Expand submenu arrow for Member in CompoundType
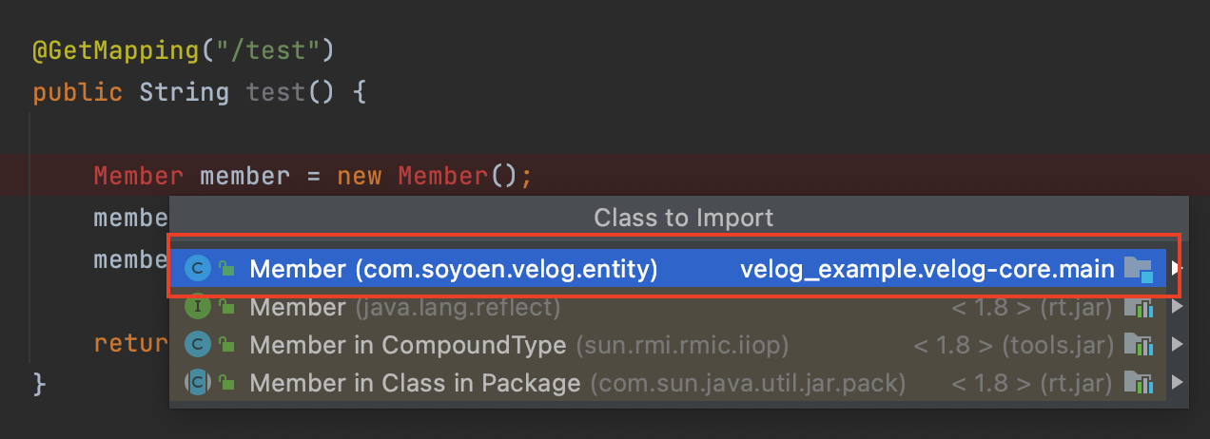 pos(1177,345)
